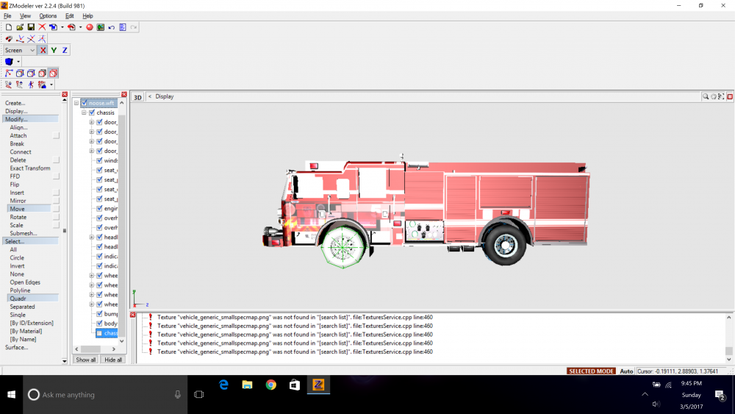The width and height of the screenshot is (735, 414).
Task: Uncheck the engin node checkbox
Action: 99,208
